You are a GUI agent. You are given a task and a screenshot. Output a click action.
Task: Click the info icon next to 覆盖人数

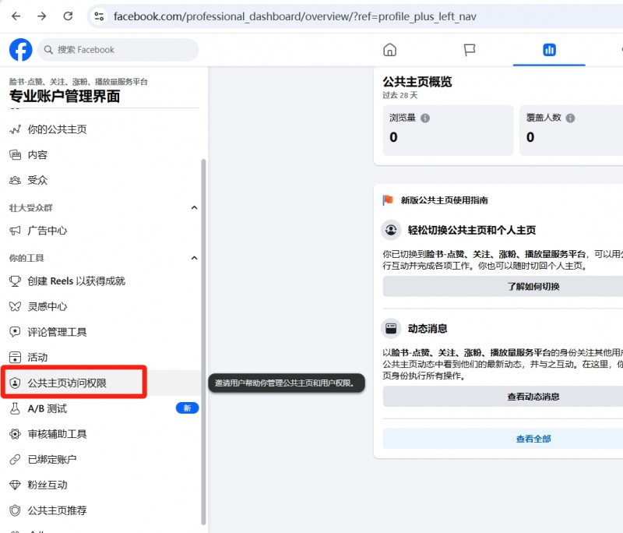point(570,118)
